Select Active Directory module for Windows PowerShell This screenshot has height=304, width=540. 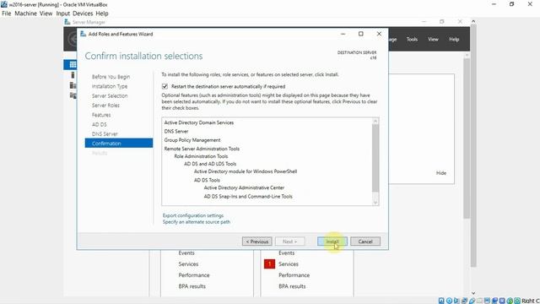[x=246, y=171]
